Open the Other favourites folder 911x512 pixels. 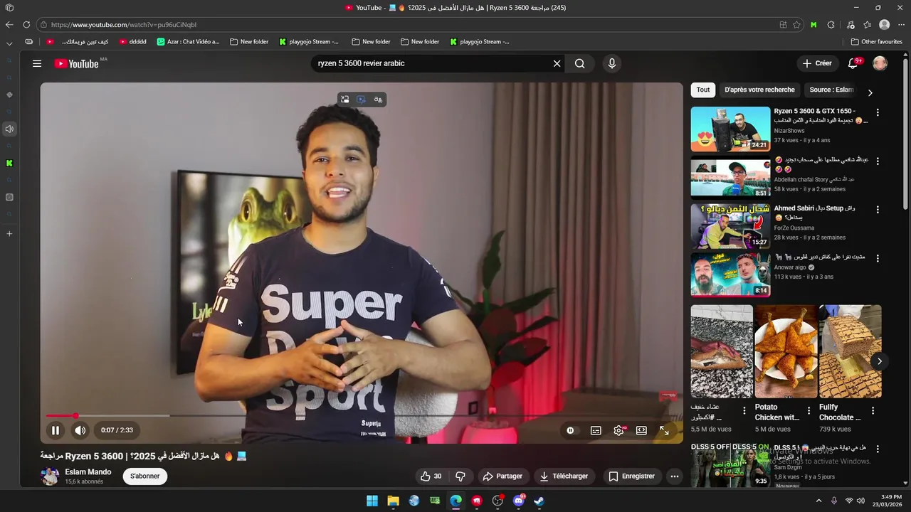pos(877,41)
